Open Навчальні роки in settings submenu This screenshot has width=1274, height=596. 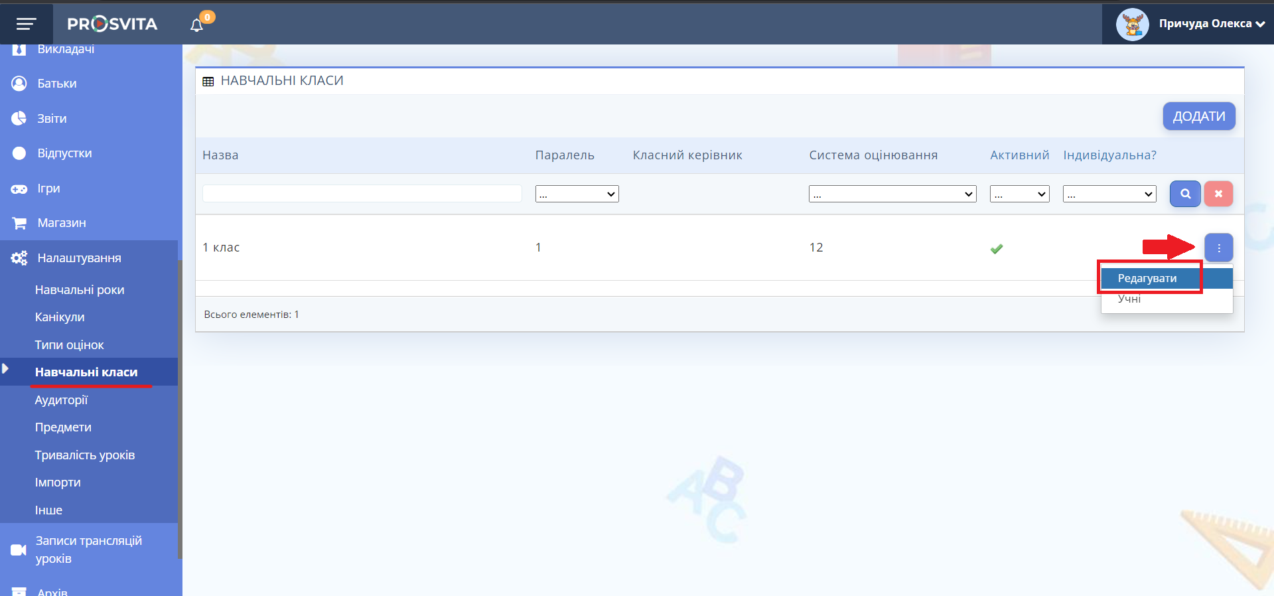[x=80, y=290]
